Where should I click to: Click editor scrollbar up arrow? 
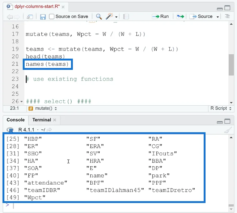pyautogui.click(x=231, y=24)
